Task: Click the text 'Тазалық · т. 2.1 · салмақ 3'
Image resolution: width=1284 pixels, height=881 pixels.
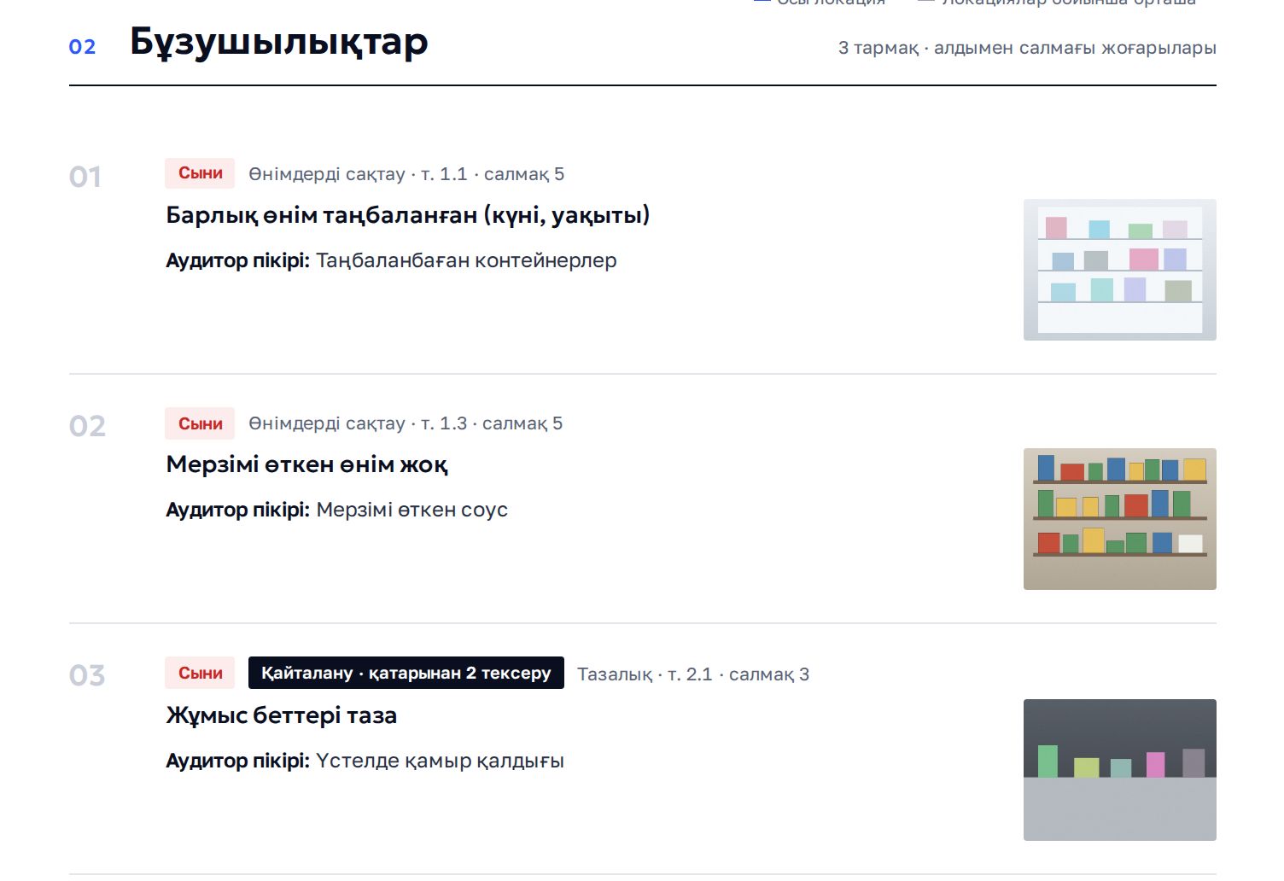Action: pyautogui.click(x=693, y=674)
